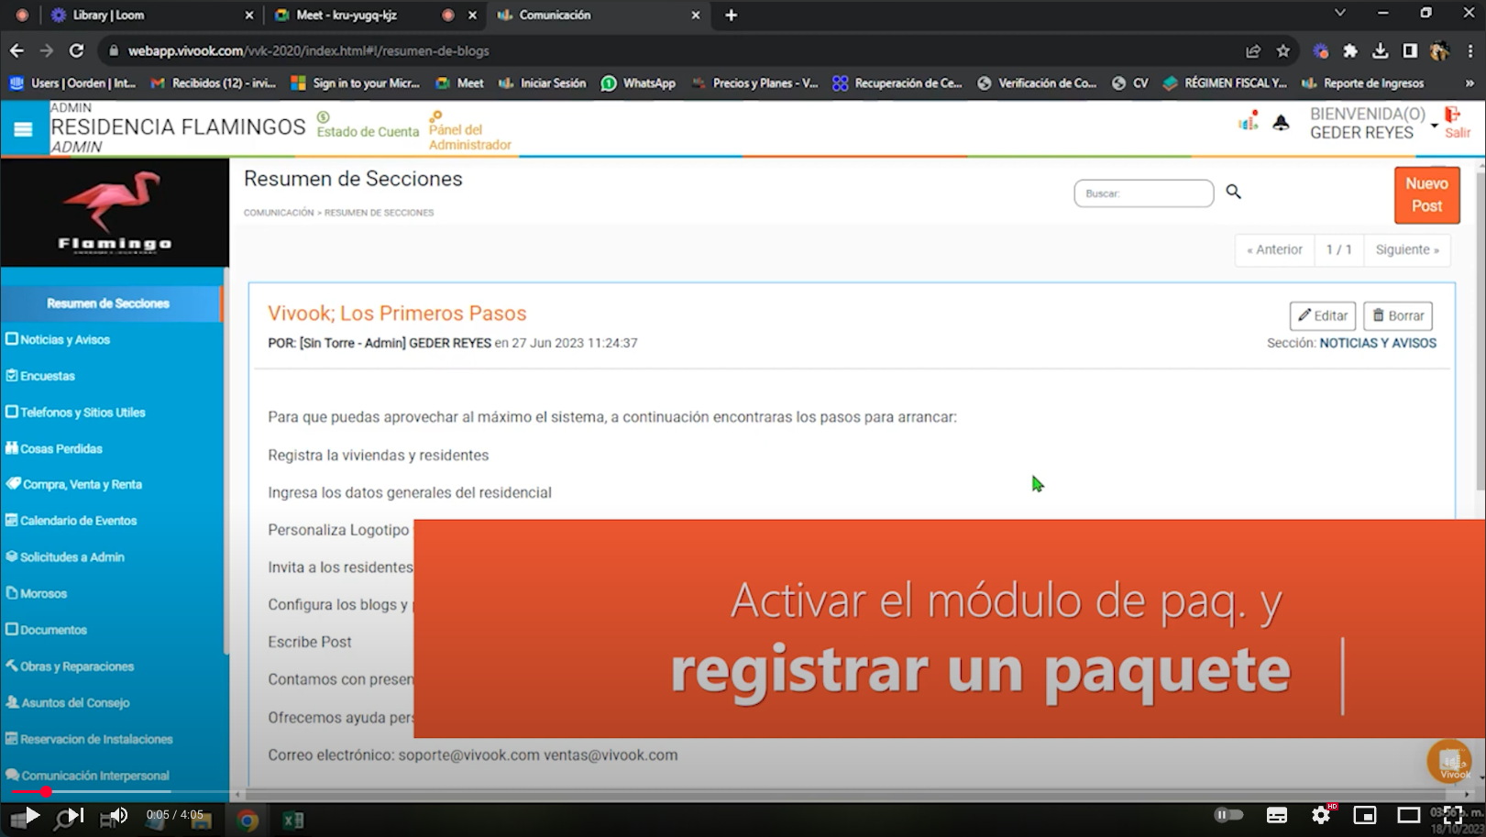Go to Siguiente page
The image size is (1486, 837).
(1407, 249)
